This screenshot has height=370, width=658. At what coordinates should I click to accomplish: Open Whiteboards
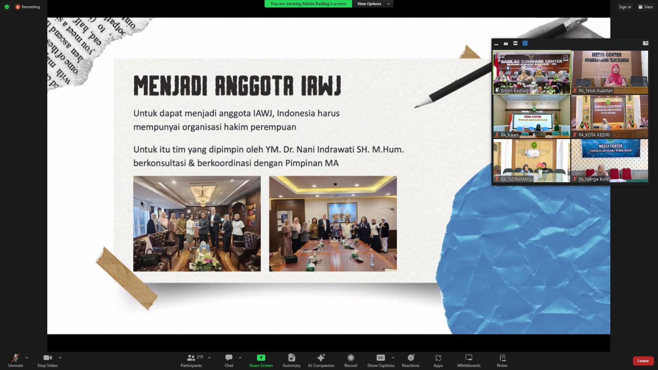(469, 361)
